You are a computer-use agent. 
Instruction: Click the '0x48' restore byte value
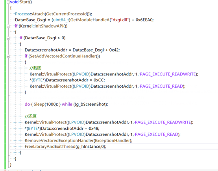[x=94, y=129]
